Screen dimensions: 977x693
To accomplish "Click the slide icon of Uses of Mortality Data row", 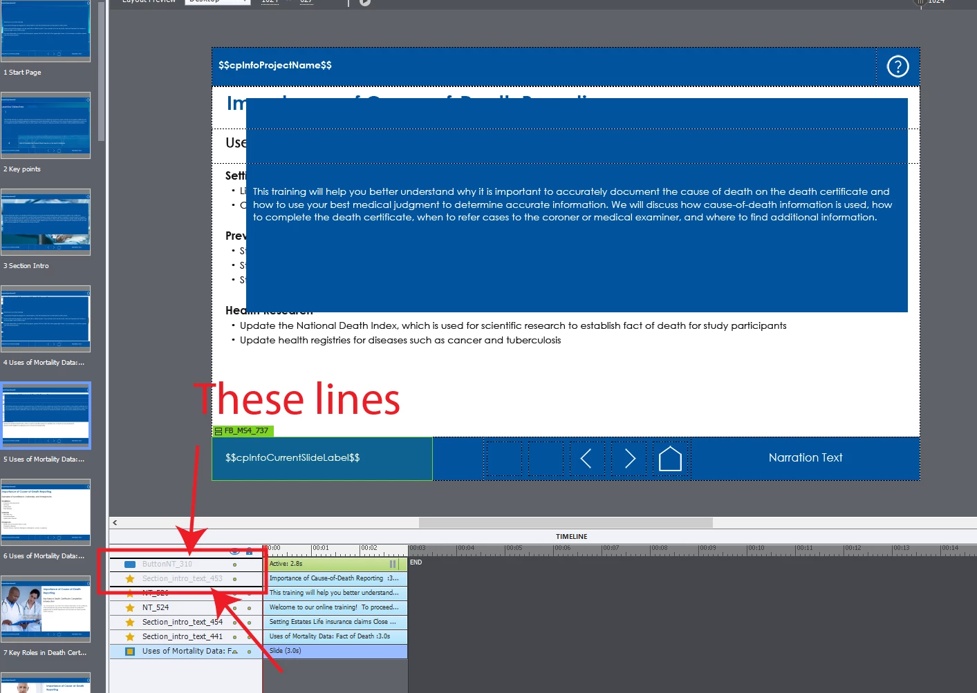I will 129,652.
